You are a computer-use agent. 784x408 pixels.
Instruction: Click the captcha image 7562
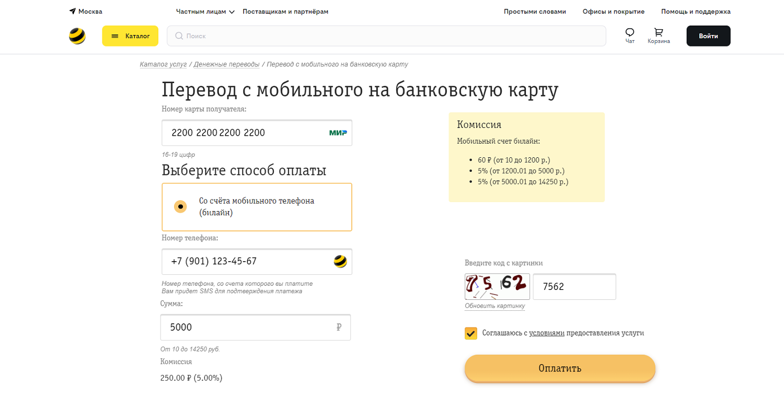click(497, 286)
